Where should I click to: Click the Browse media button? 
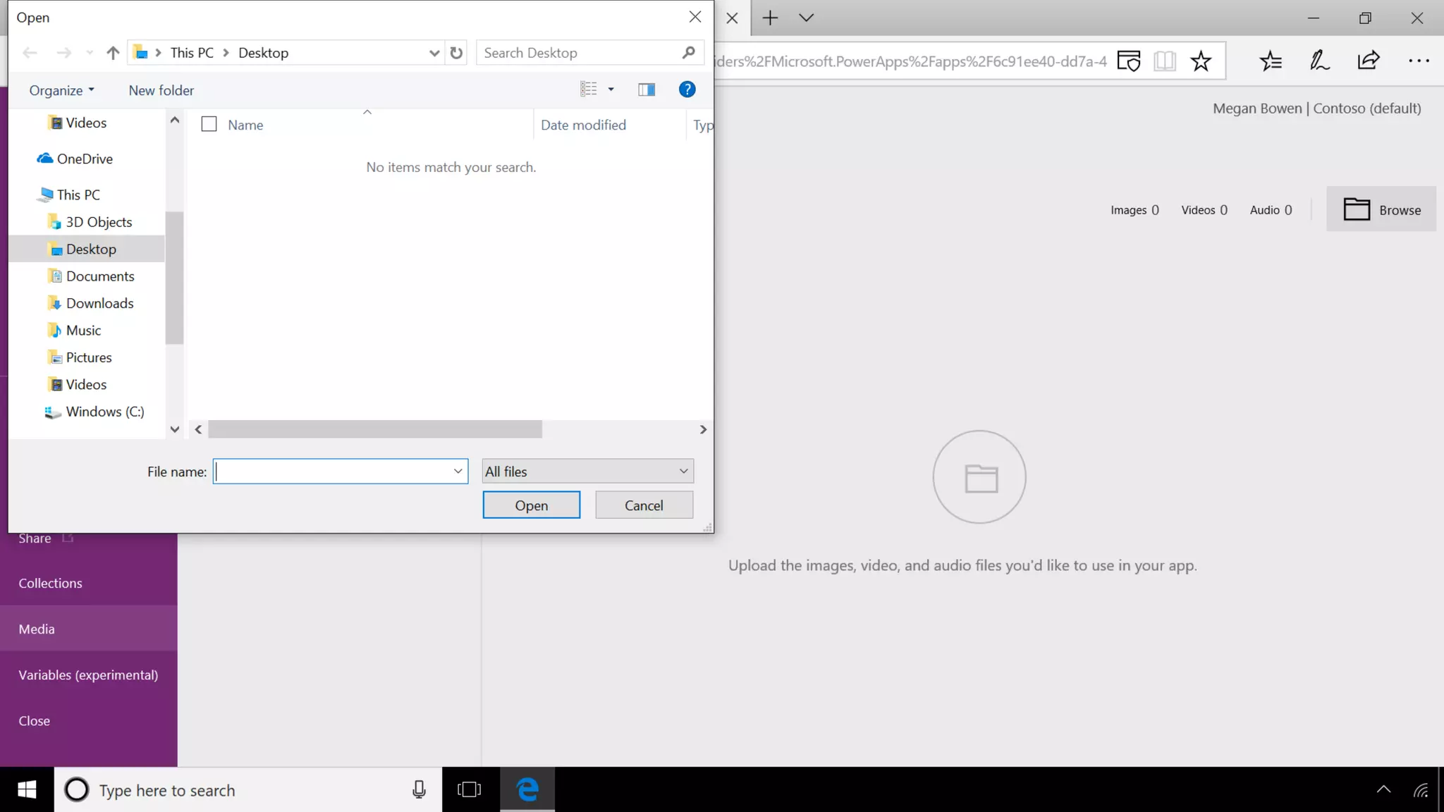tap(1381, 209)
